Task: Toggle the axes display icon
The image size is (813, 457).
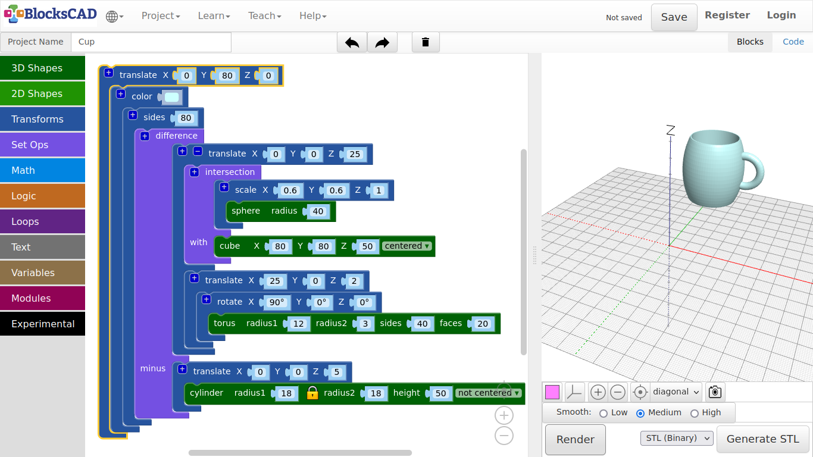Action: [x=574, y=392]
